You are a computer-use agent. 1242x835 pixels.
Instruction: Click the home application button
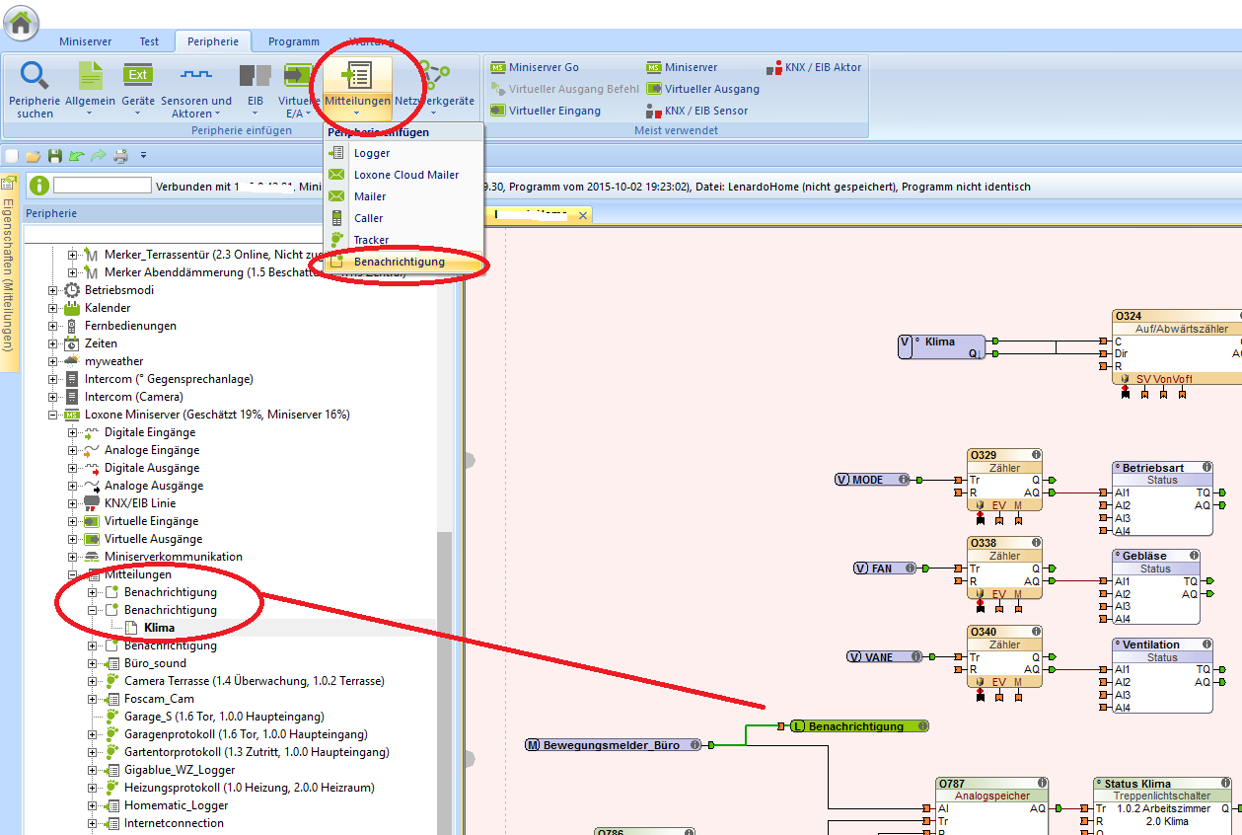pyautogui.click(x=22, y=21)
